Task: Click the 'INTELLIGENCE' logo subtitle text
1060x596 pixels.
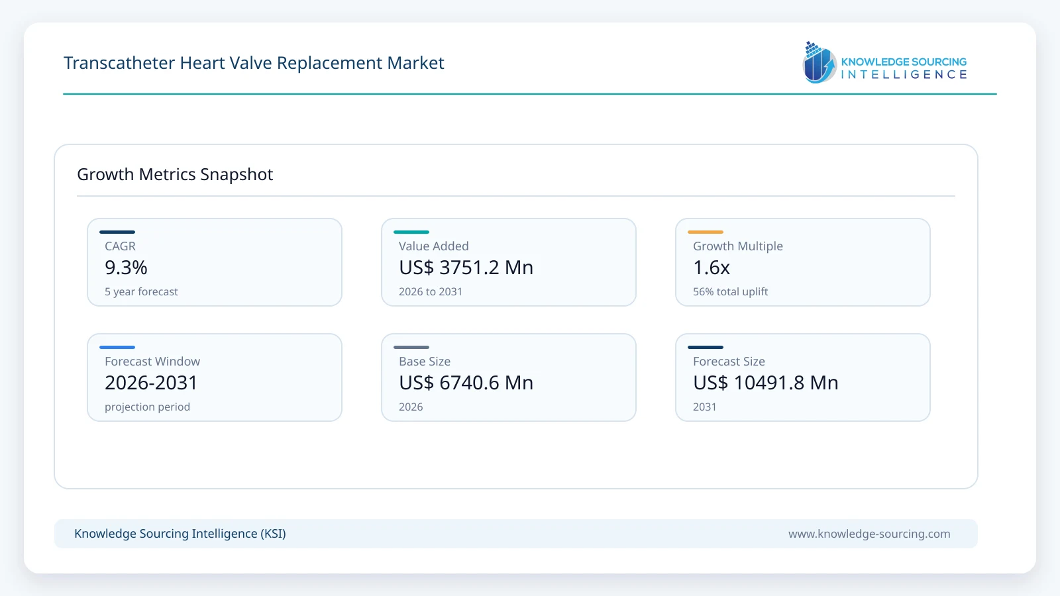Action: coord(904,75)
